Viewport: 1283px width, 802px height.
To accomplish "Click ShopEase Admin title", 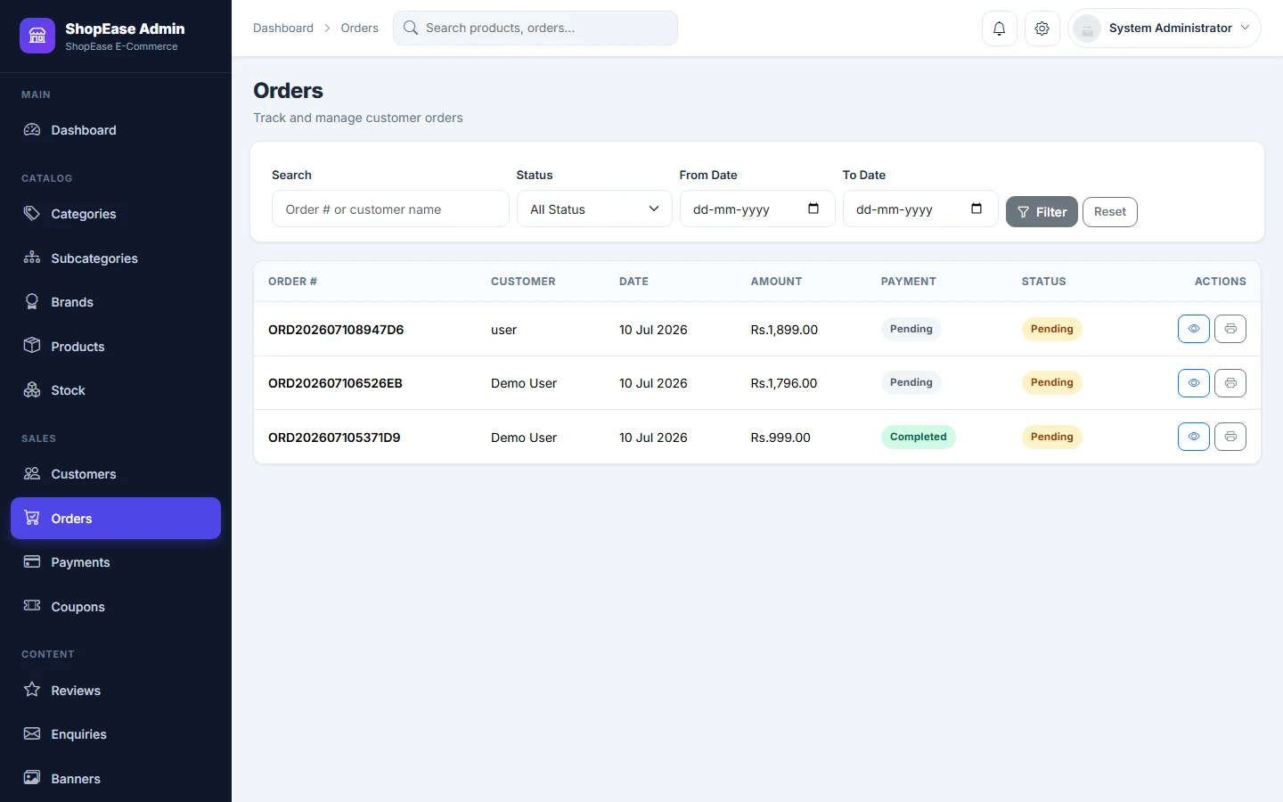I will point(125,29).
